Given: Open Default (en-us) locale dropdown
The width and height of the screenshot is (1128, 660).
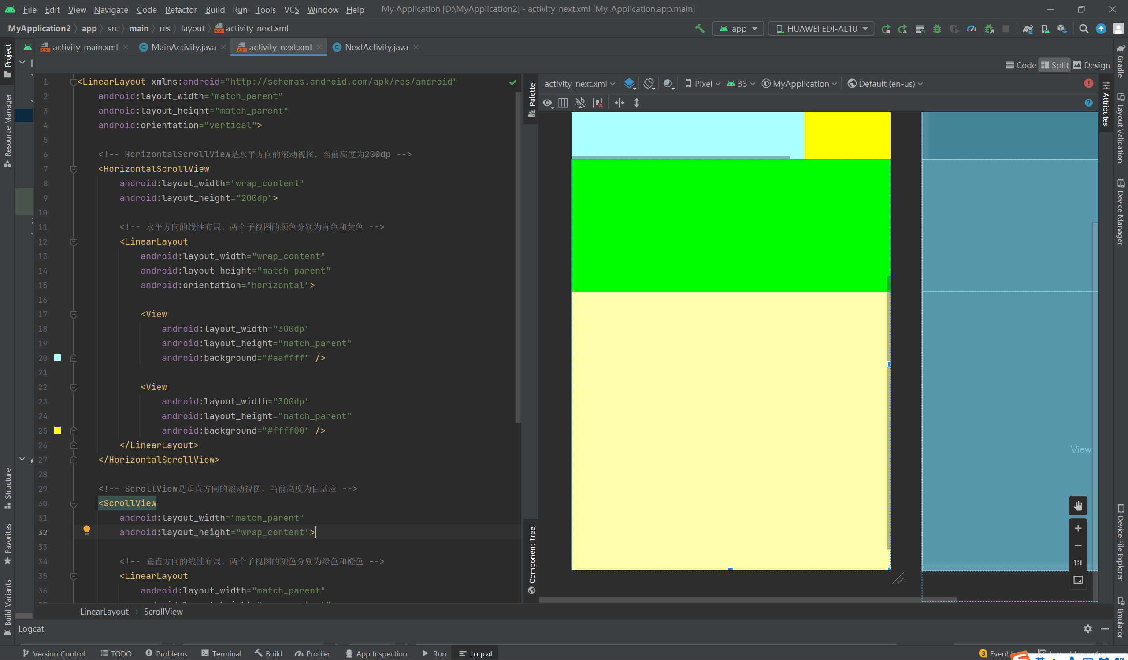Looking at the screenshot, I should tap(885, 84).
